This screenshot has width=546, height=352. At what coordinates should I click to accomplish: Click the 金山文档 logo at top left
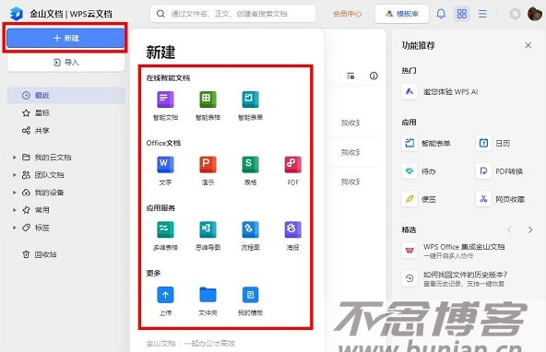[16, 14]
